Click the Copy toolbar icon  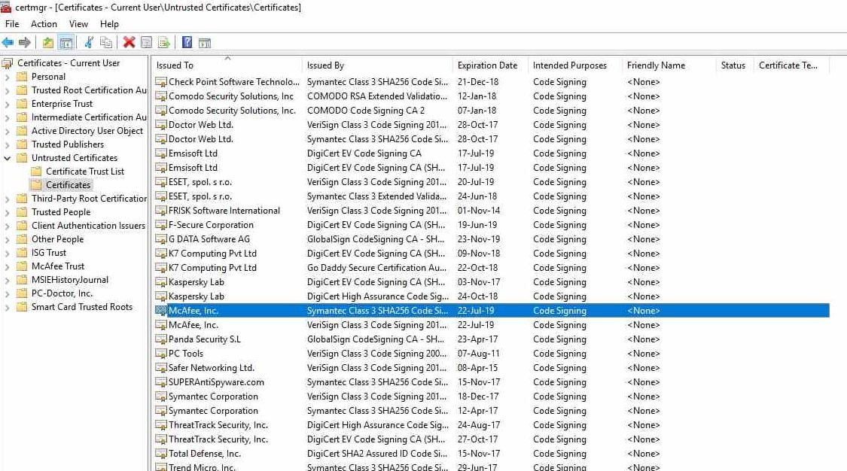coord(106,42)
